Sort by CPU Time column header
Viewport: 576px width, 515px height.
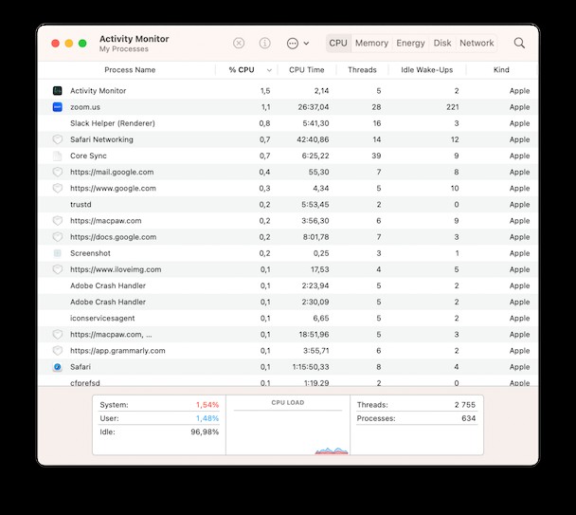[x=307, y=70]
